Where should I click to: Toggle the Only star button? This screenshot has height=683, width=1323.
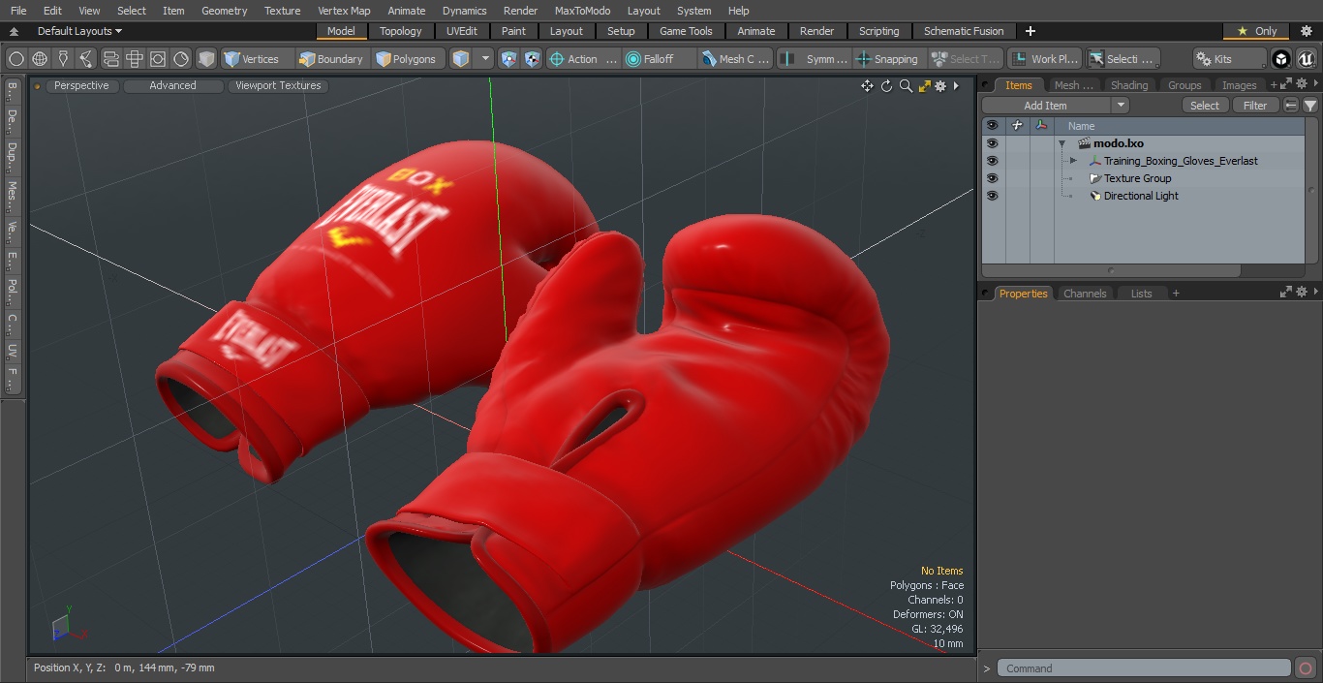coord(1256,31)
